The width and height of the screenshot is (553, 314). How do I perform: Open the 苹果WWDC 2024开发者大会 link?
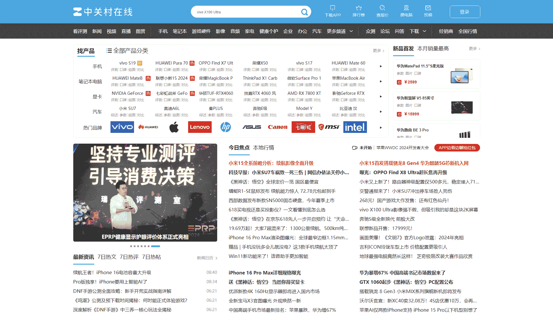click(403, 148)
